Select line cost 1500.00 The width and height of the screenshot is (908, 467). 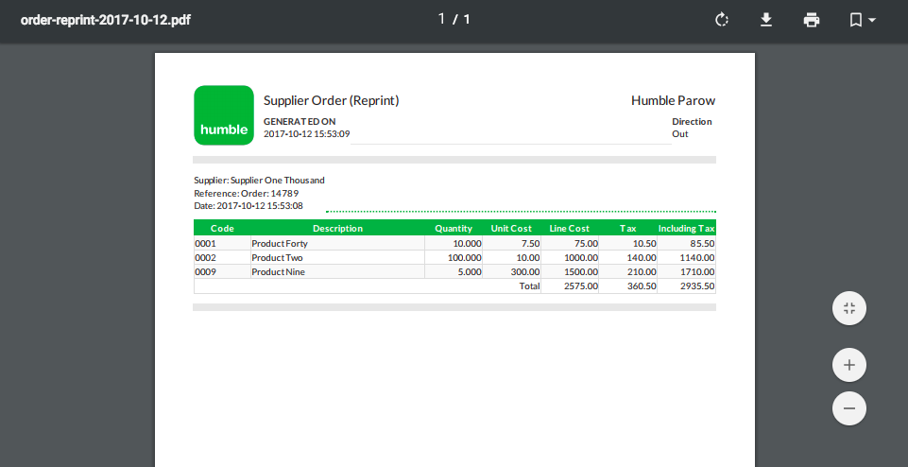(x=581, y=271)
